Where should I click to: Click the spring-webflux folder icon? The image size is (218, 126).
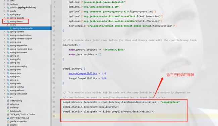pyautogui.click(x=8, y=87)
